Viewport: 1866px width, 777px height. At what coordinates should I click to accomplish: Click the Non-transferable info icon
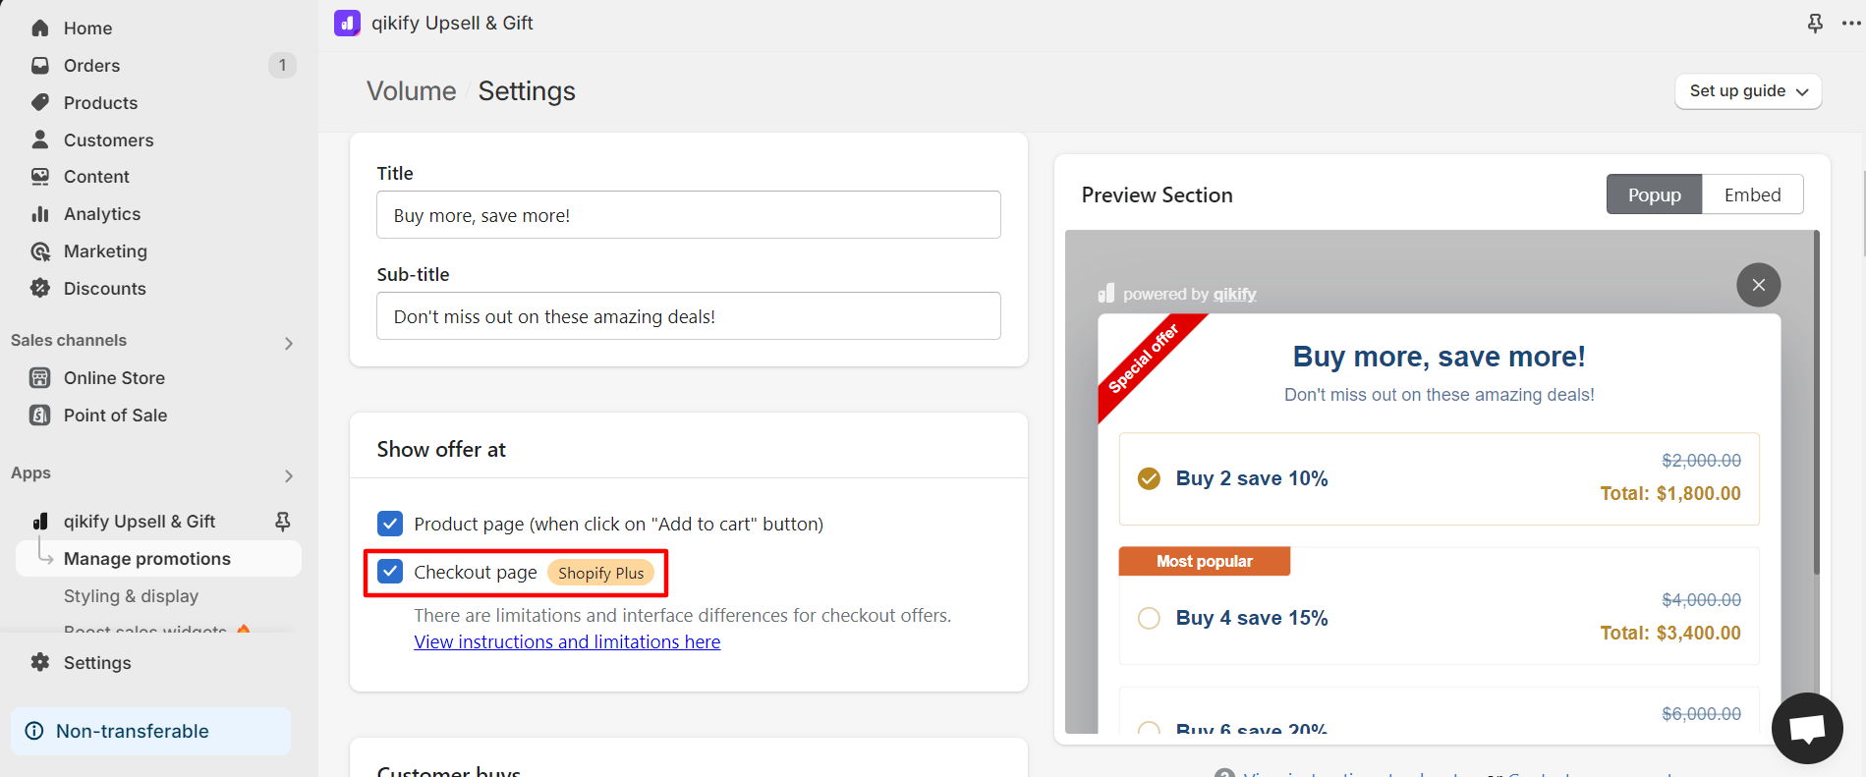click(x=34, y=731)
